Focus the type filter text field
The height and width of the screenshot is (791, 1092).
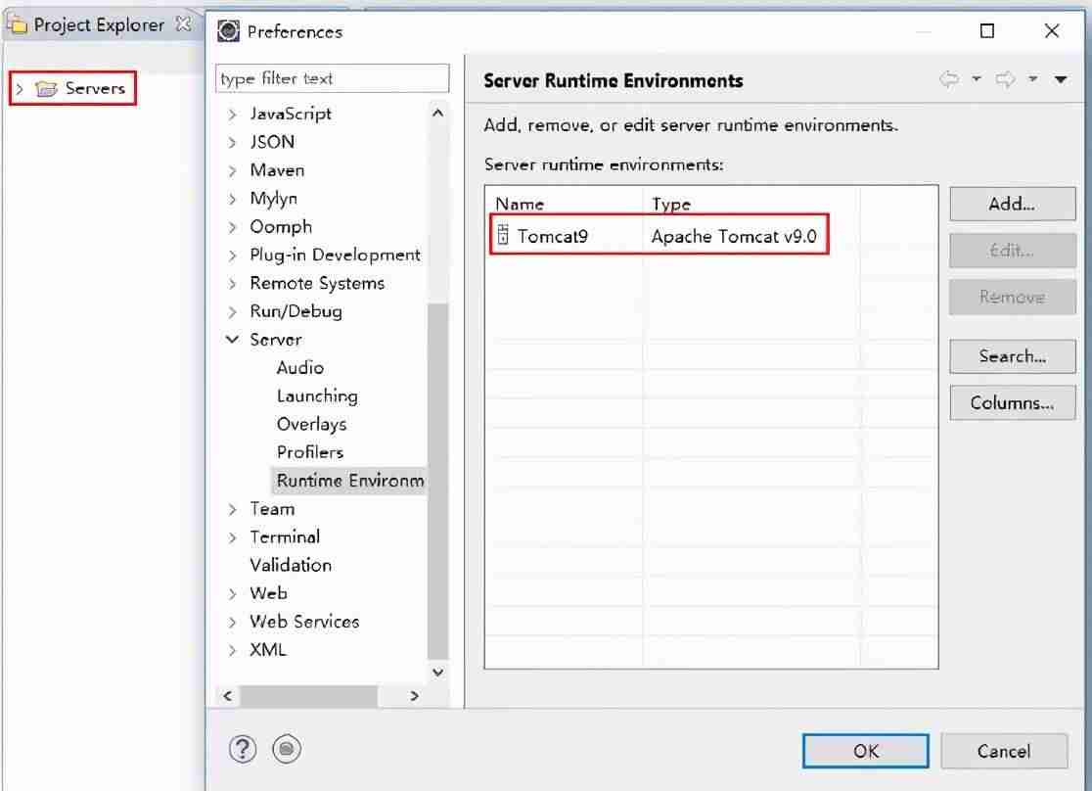point(332,78)
